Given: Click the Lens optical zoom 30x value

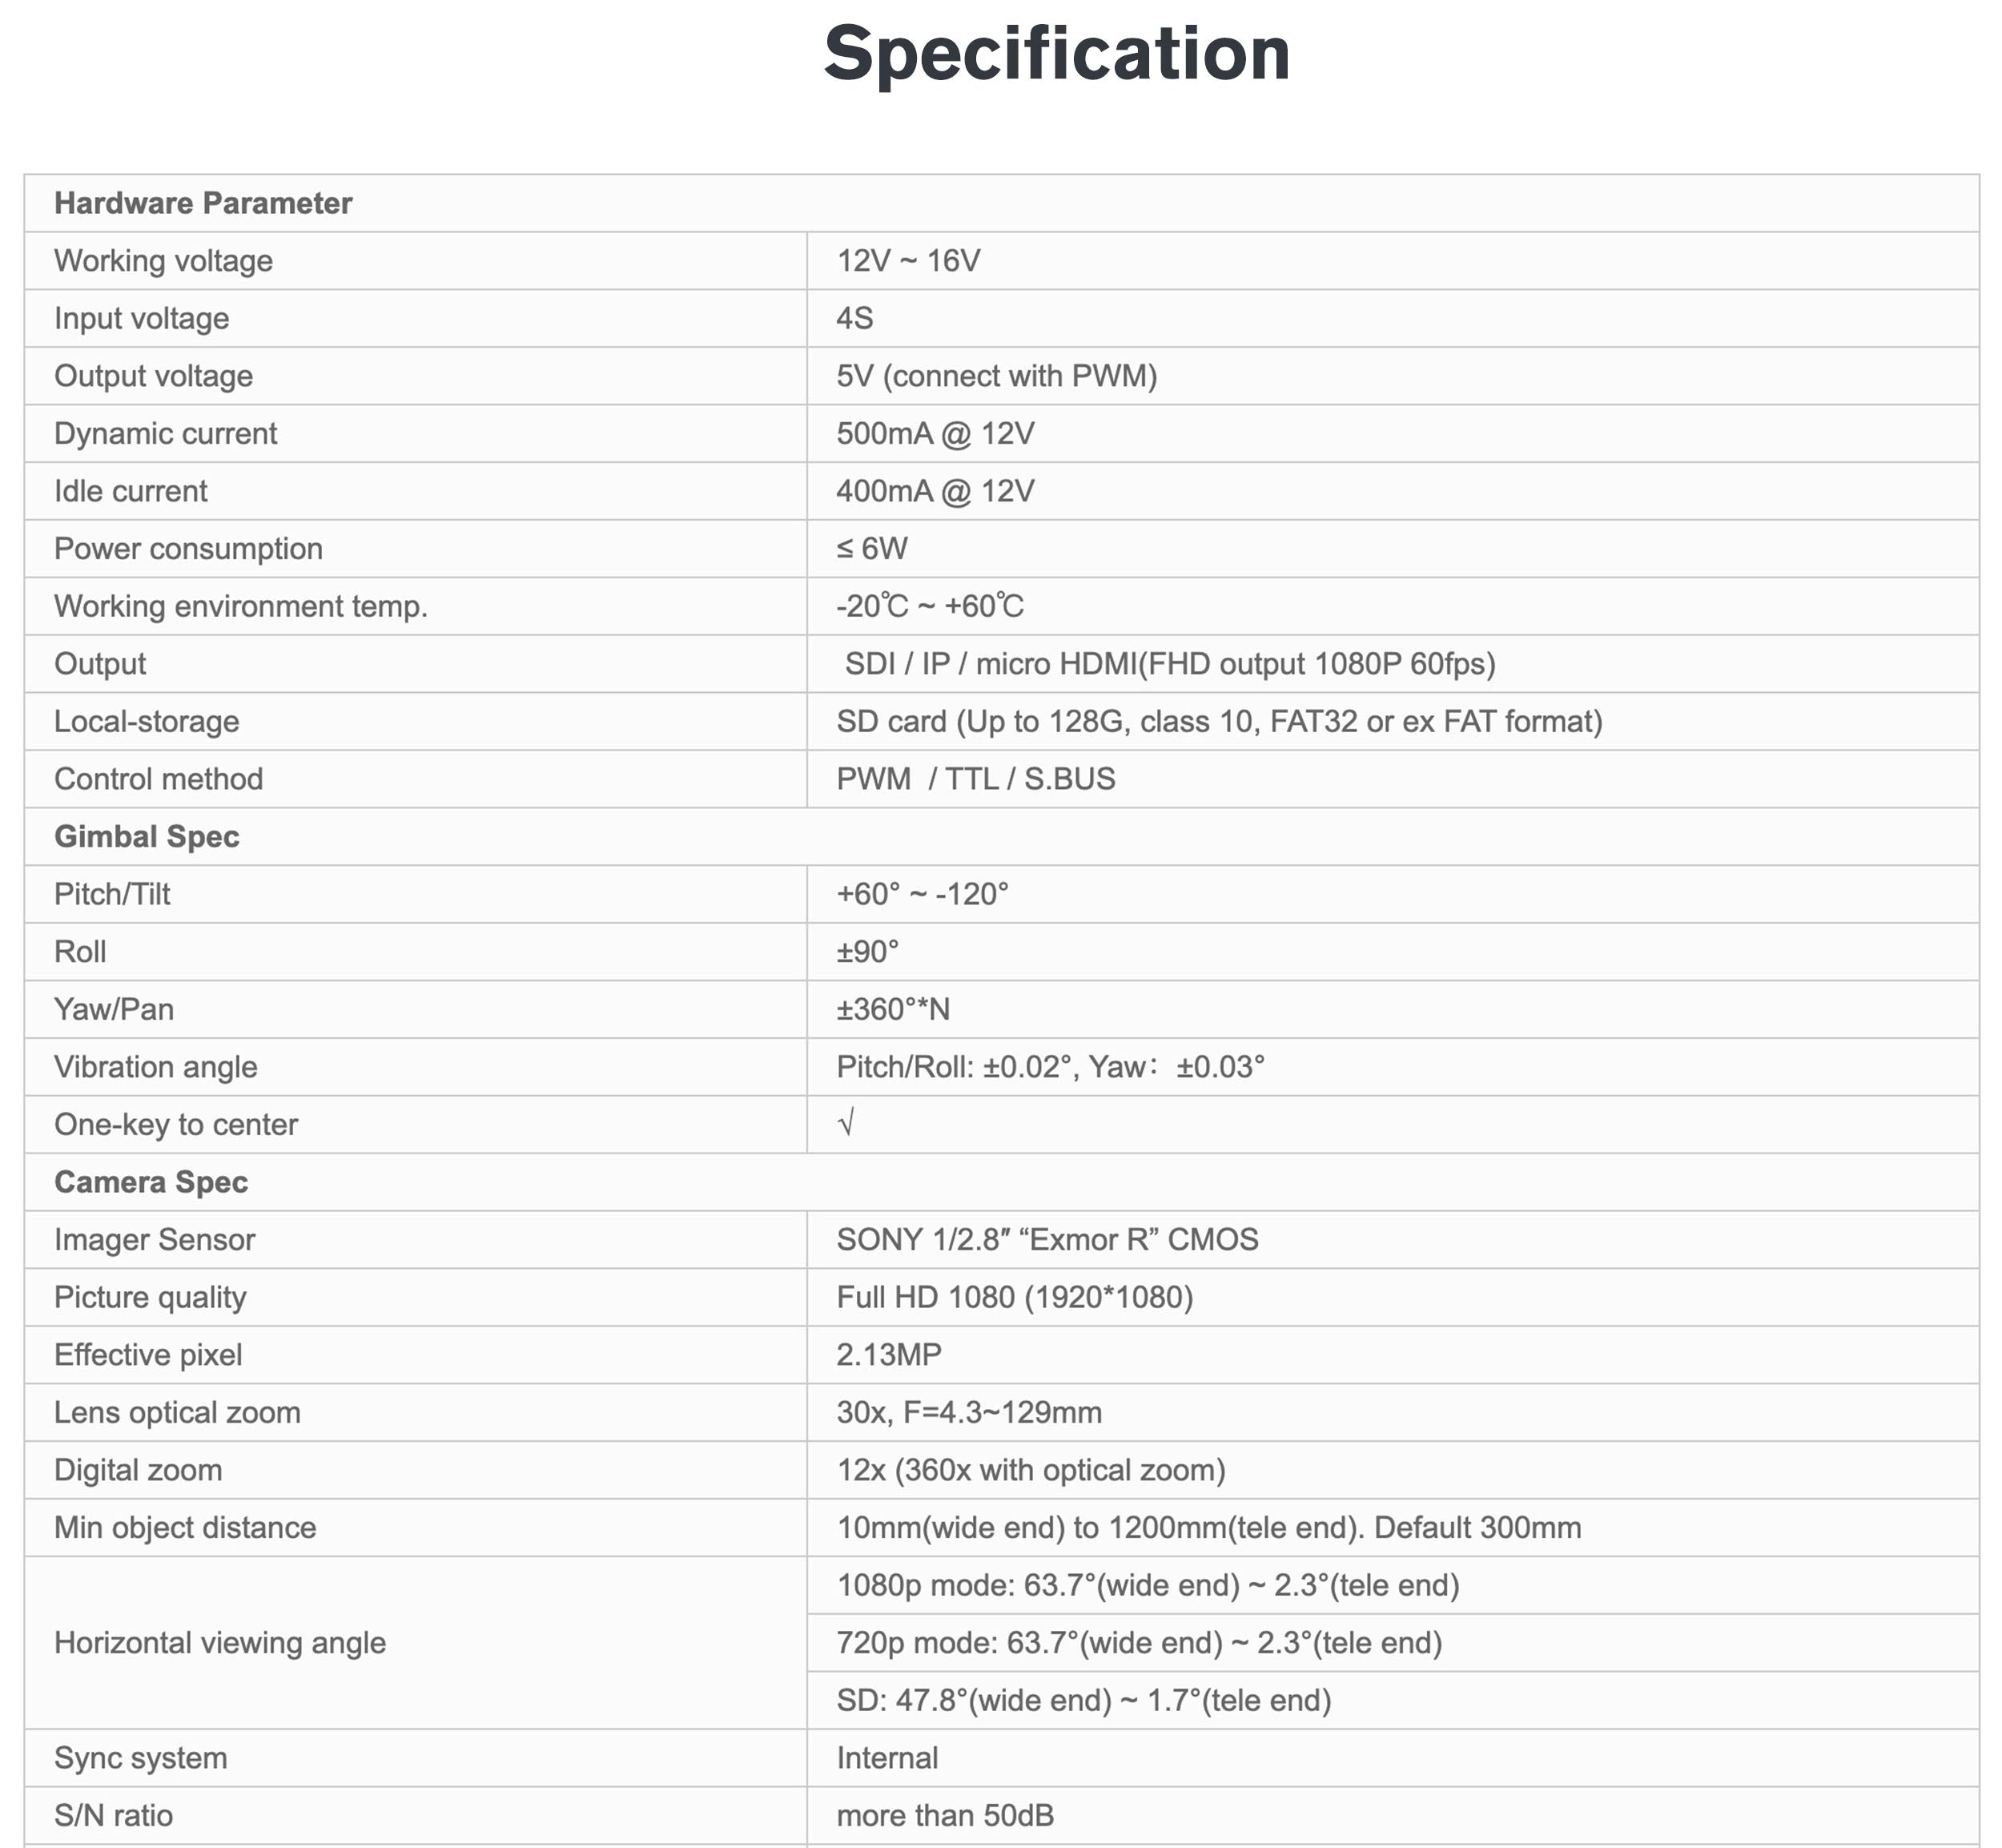Looking at the screenshot, I should (x=968, y=1412).
